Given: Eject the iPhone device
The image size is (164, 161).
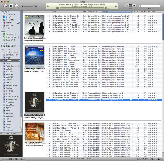Looking at the screenshot, I should [x=18, y=46].
